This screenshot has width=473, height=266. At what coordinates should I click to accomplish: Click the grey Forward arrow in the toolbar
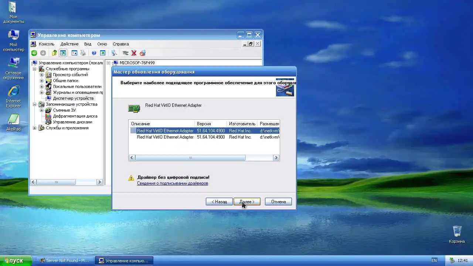[x=43, y=53]
